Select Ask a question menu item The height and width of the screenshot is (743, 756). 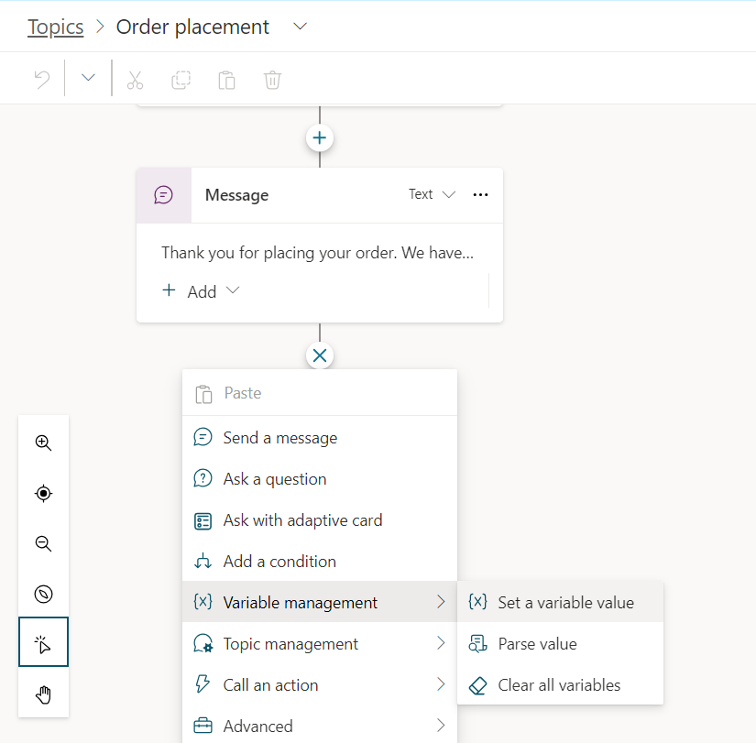pos(274,479)
